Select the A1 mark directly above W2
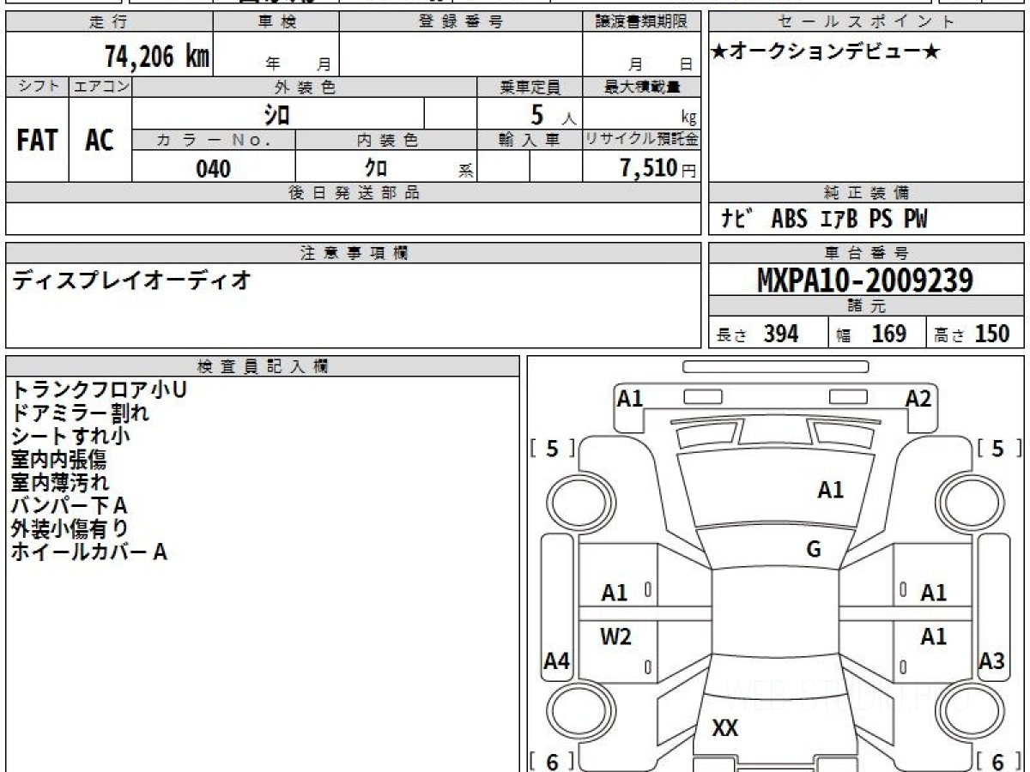Screen dimensions: 1030x772 point(615,593)
